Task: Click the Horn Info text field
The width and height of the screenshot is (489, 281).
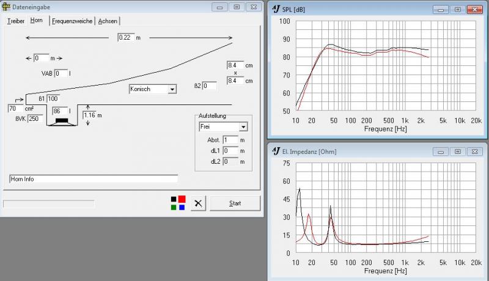Action: tap(94, 179)
